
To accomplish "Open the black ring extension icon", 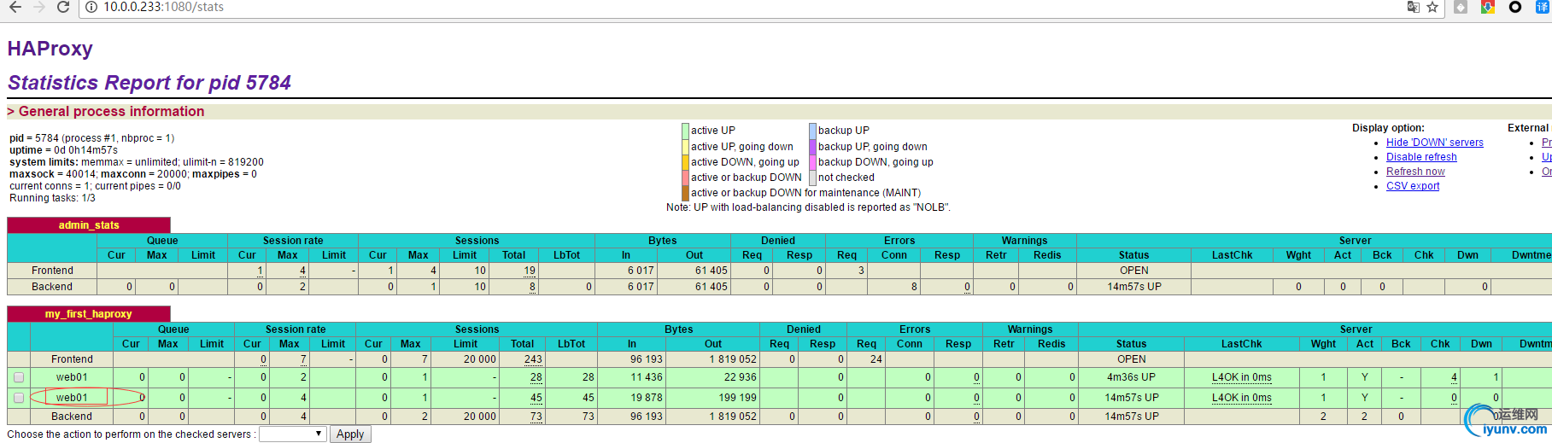I will tap(1515, 7).
